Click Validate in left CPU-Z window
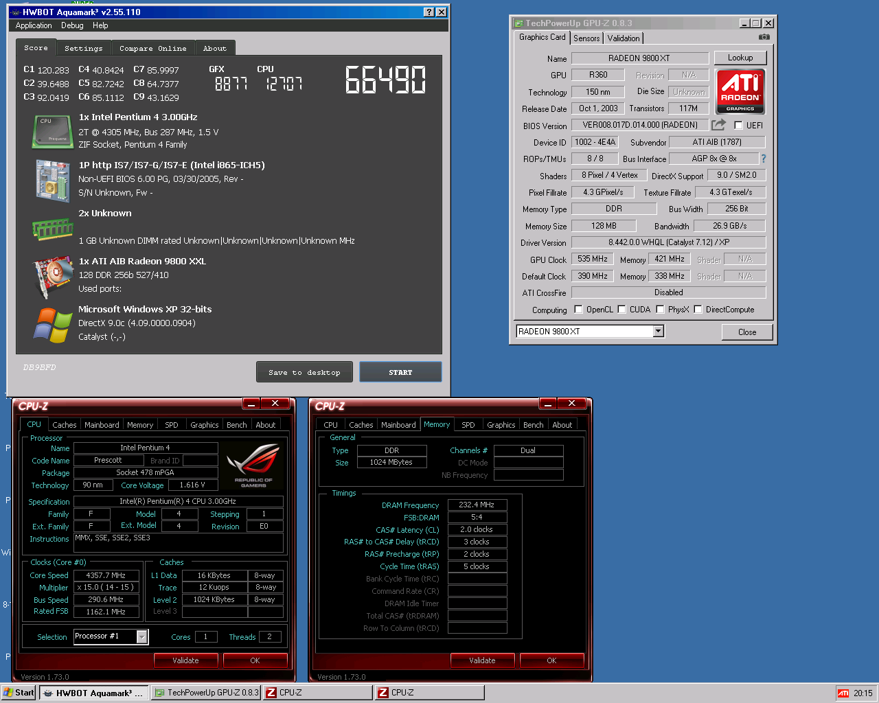Image resolution: width=879 pixels, height=703 pixels. pyautogui.click(x=185, y=660)
